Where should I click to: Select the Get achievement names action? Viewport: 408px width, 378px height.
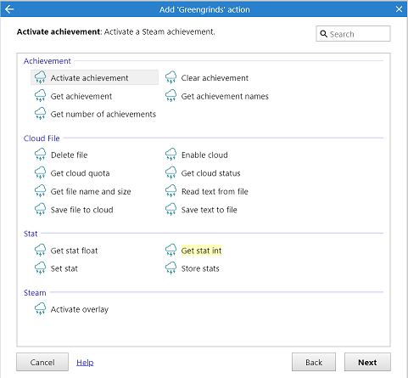(225, 96)
